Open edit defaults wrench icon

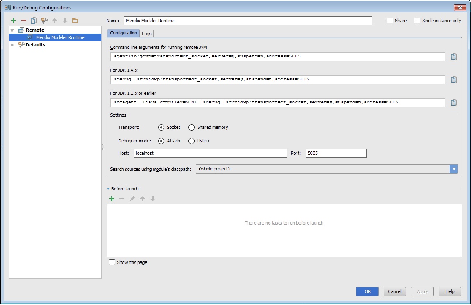[44, 21]
